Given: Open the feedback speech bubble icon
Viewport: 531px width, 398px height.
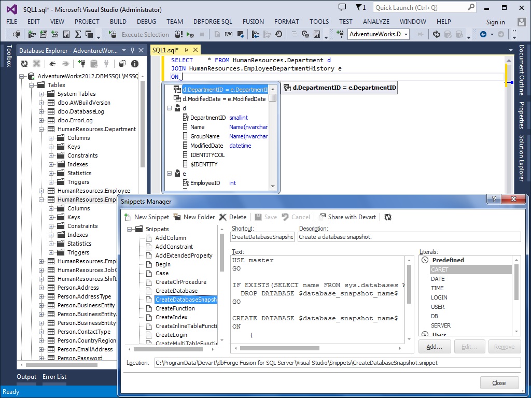Looking at the screenshot, I should [342, 7].
